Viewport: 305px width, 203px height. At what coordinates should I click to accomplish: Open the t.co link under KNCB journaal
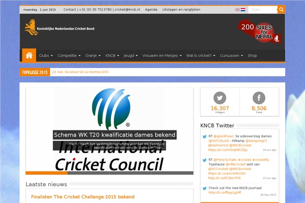tap(225, 192)
